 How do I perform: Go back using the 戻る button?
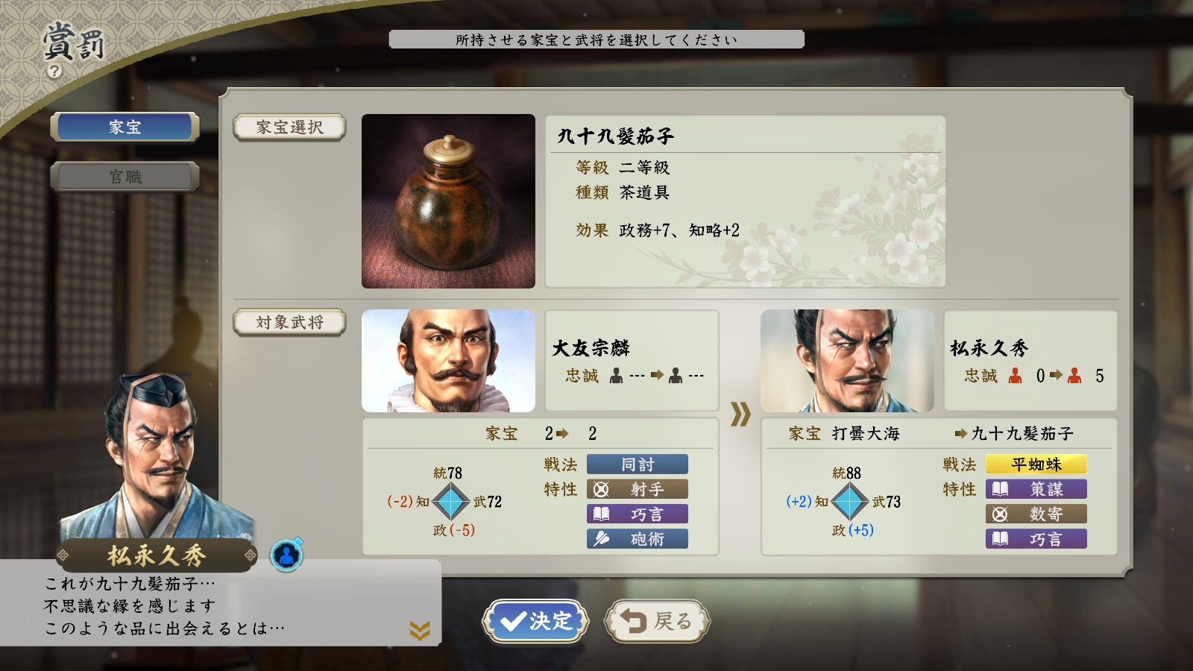coord(657,621)
